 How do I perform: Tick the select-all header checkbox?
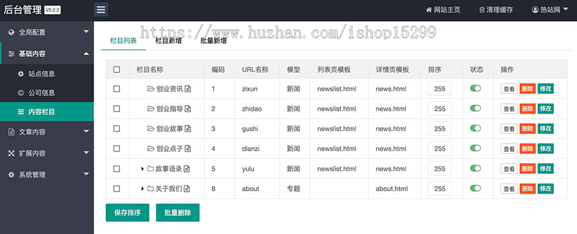point(117,69)
